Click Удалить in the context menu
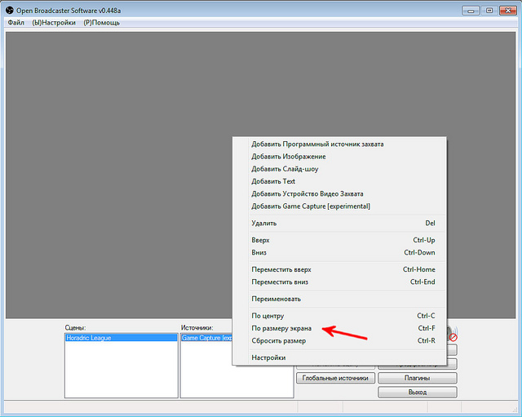Image resolution: width=522 pixels, height=417 pixels. pyautogui.click(x=264, y=223)
